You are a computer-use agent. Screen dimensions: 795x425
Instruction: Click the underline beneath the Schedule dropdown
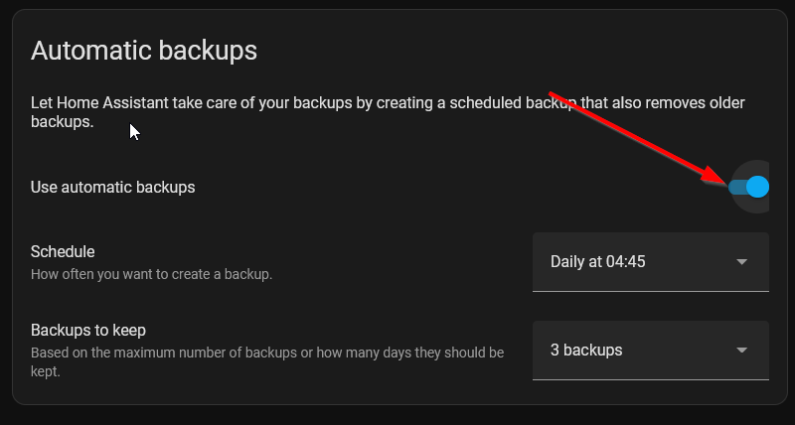click(651, 291)
